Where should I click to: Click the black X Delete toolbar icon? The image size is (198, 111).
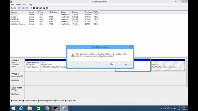pyautogui.click(x=34, y=8)
